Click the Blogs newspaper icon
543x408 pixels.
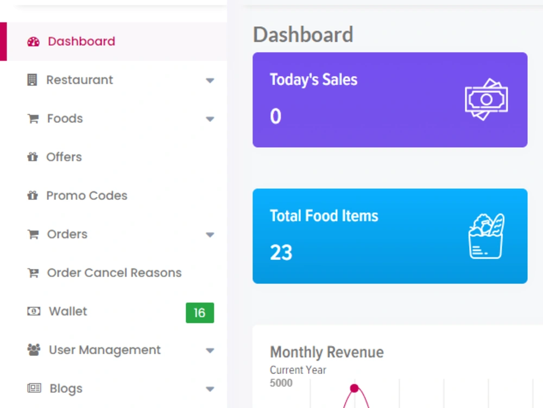point(34,388)
